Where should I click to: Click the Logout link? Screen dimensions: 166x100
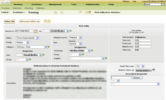(x=154, y=1)
